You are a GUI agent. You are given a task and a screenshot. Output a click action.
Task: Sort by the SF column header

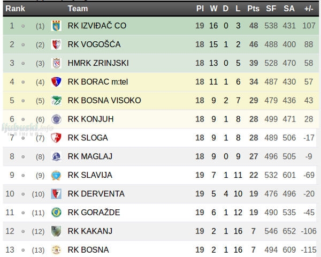click(x=271, y=9)
